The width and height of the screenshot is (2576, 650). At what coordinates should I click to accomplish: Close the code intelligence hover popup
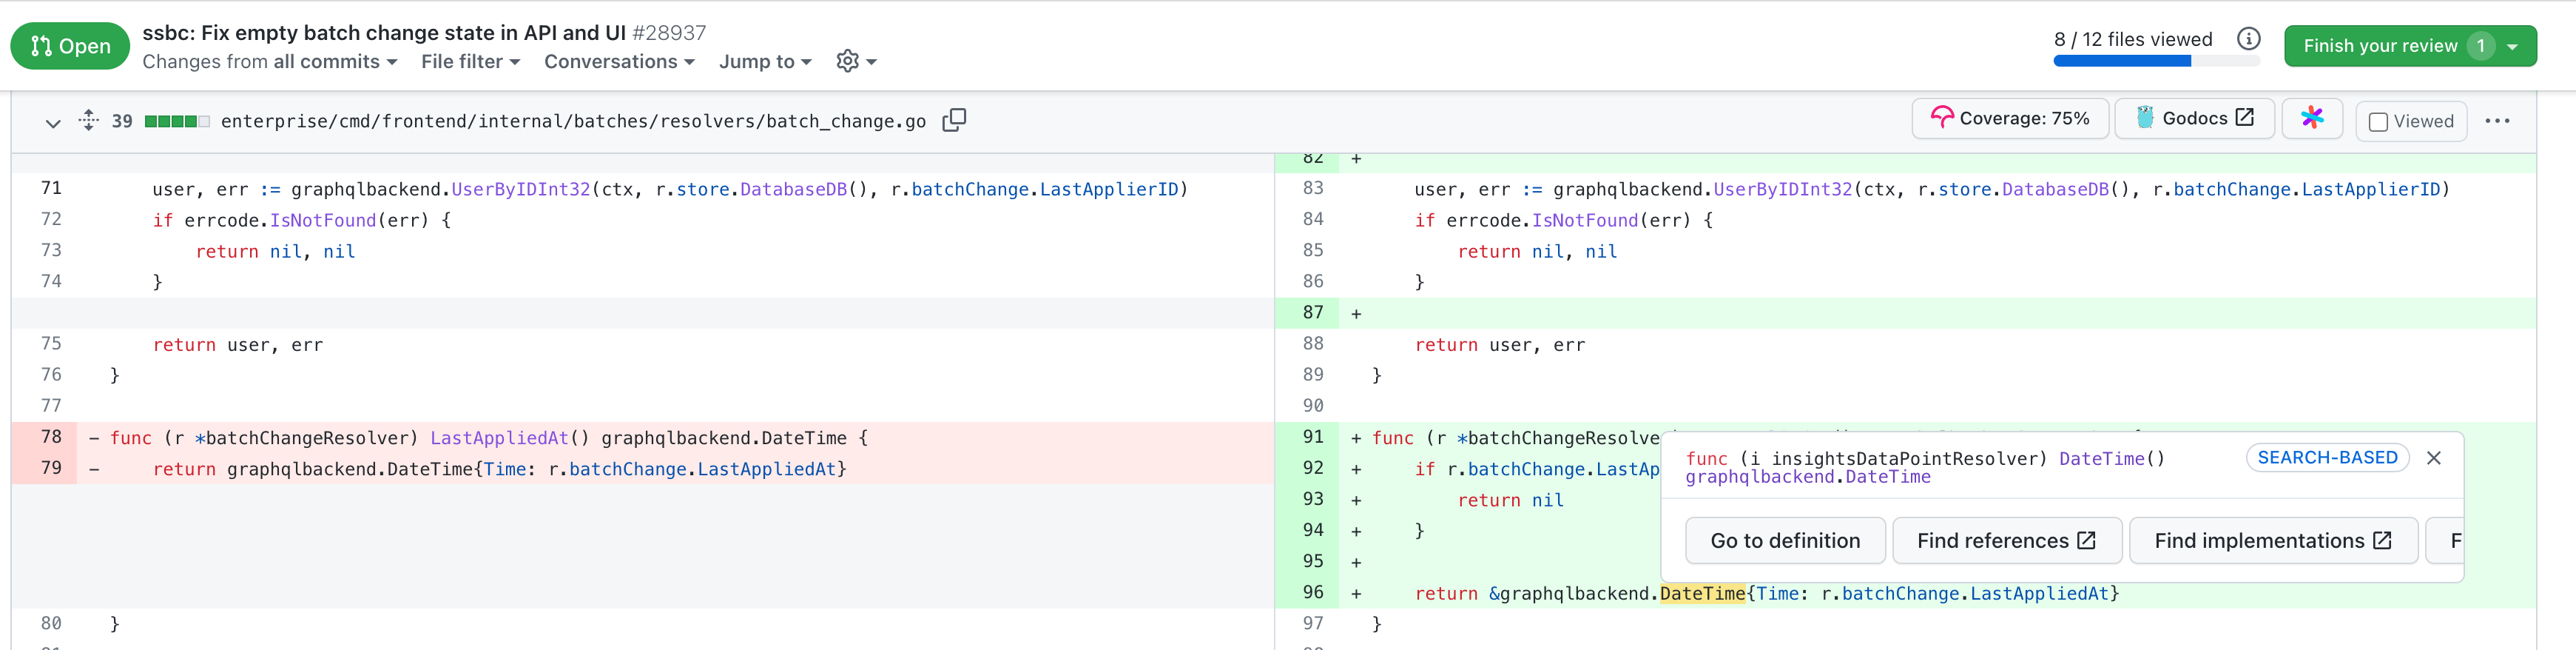(x=2434, y=458)
